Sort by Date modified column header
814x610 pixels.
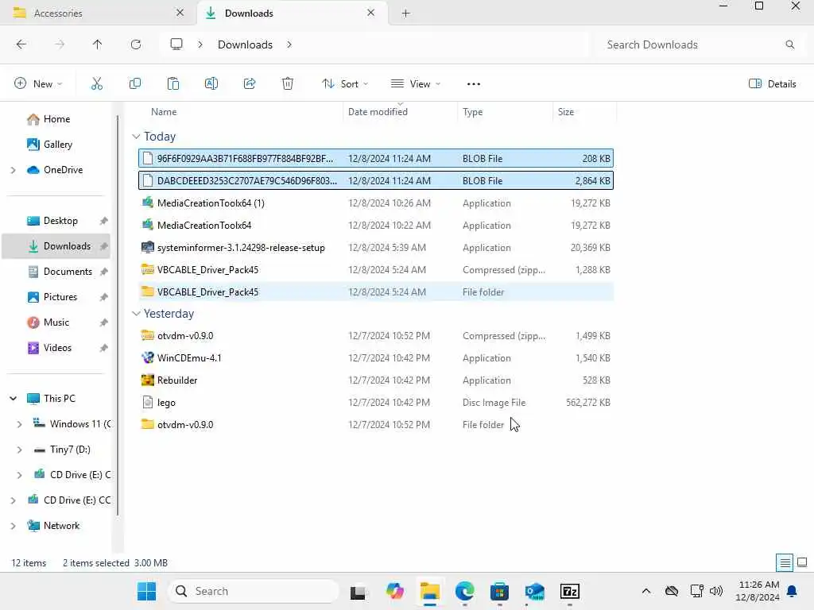pyautogui.click(x=378, y=111)
